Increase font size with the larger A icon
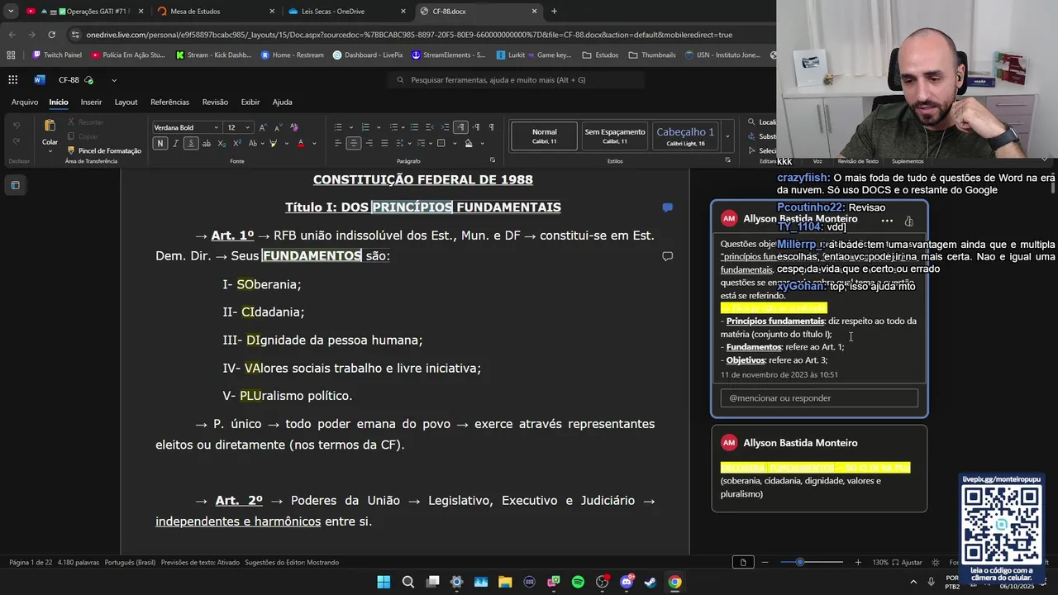The height and width of the screenshot is (595, 1058). (x=263, y=127)
